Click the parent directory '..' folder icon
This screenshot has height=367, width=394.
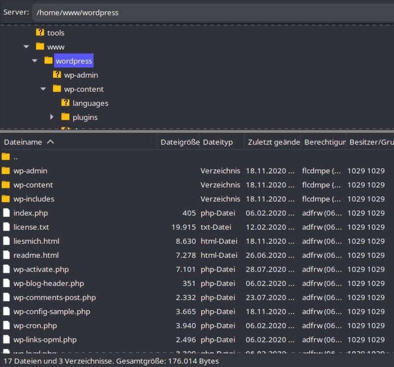(6, 157)
